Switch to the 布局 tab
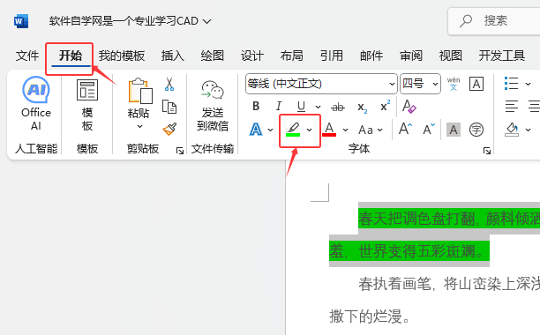540x335 pixels. click(292, 56)
